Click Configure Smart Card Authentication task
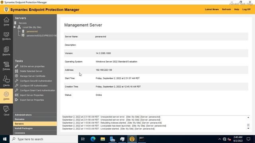 [37, 90]
